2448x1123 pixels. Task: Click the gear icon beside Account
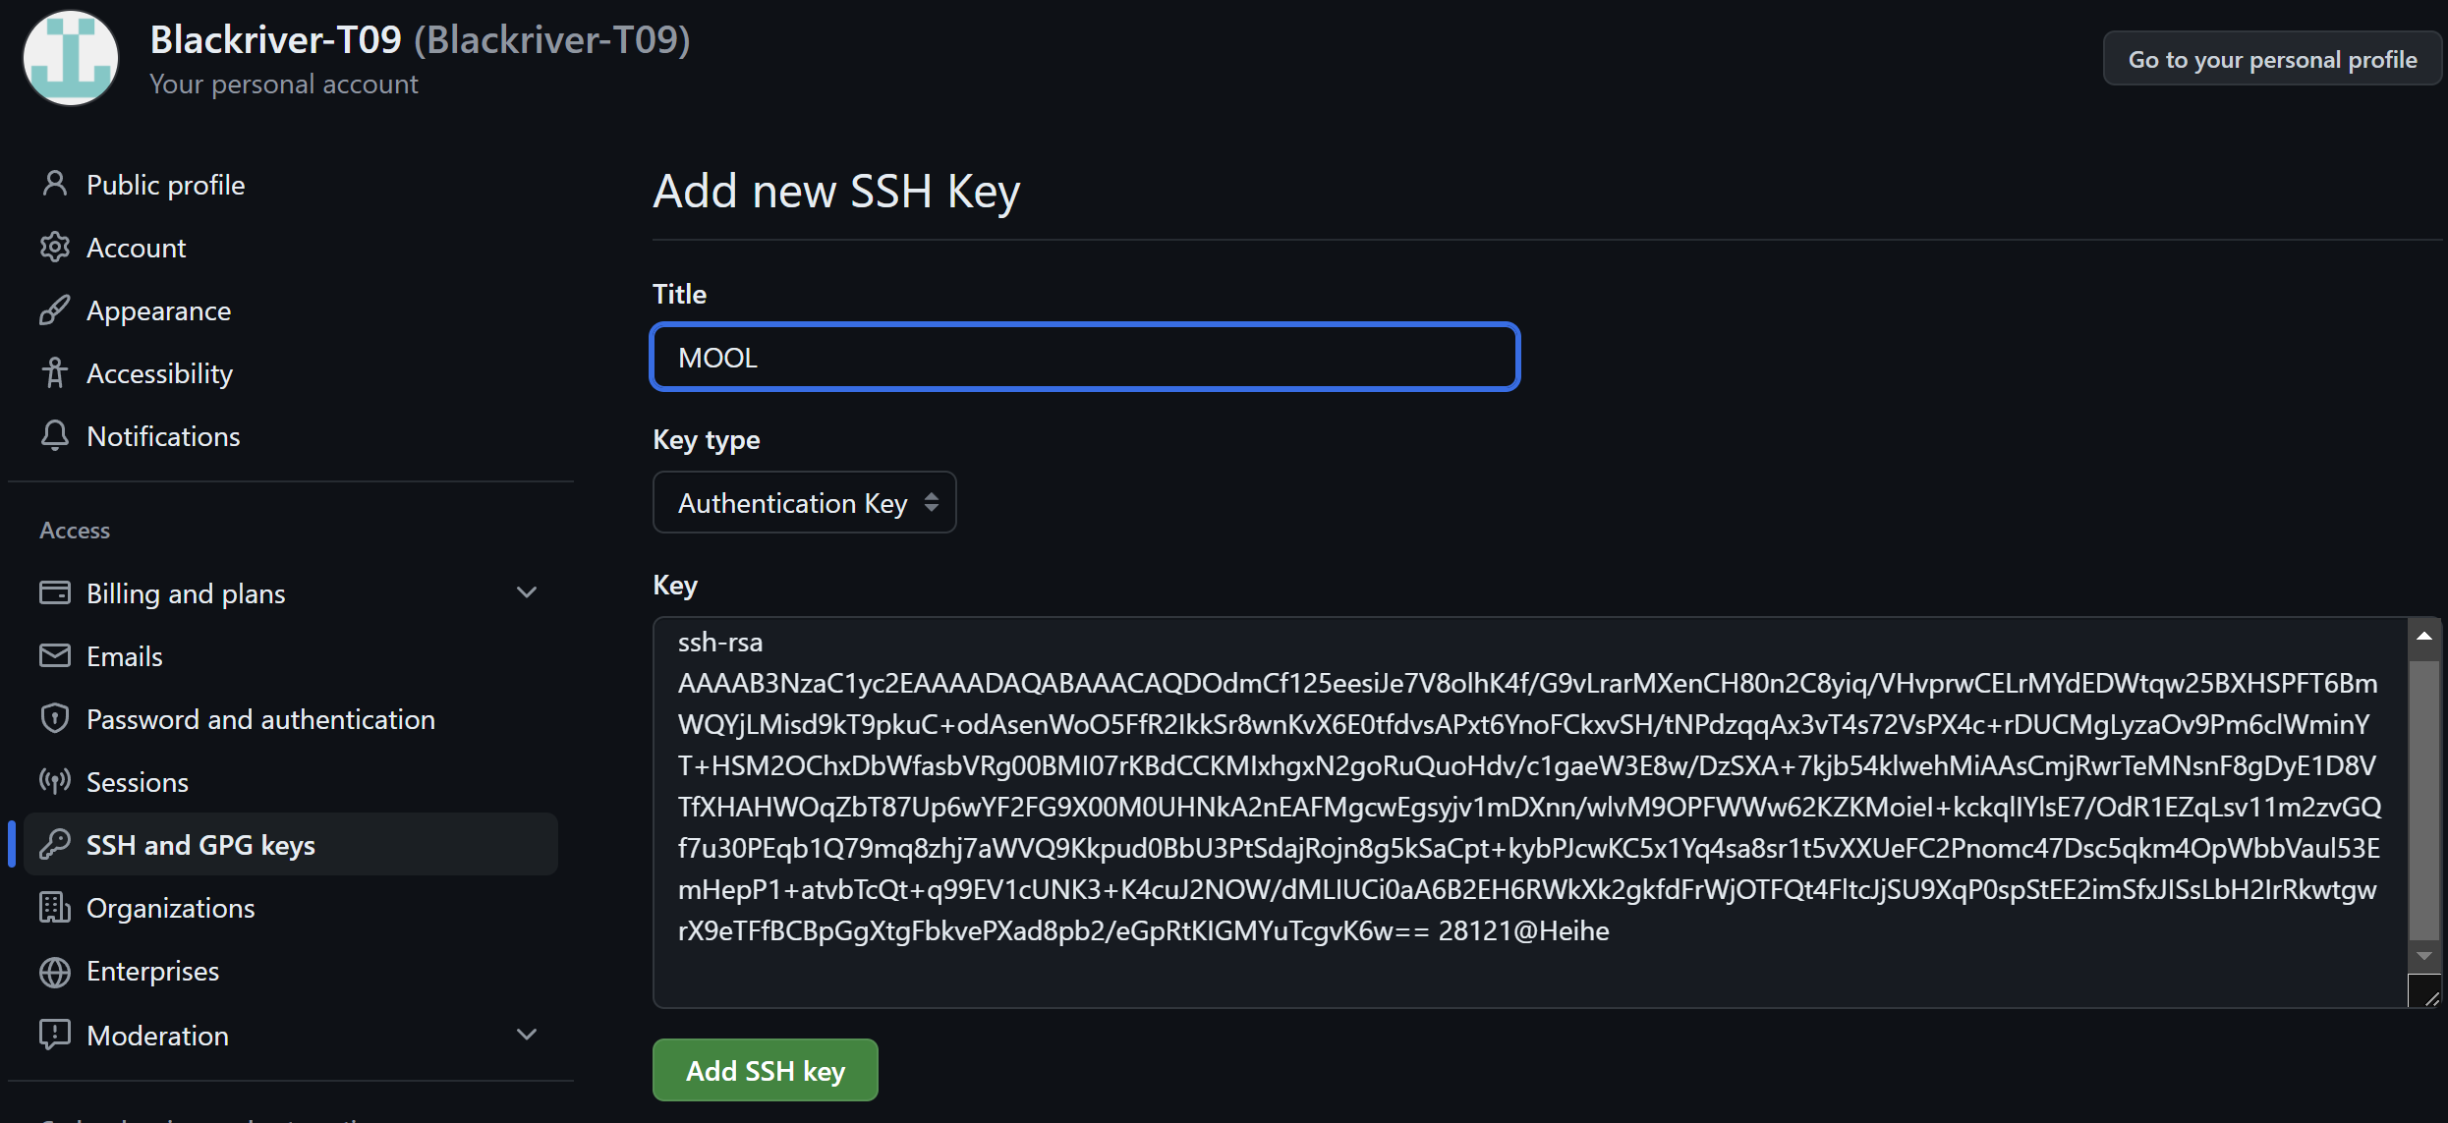[55, 247]
